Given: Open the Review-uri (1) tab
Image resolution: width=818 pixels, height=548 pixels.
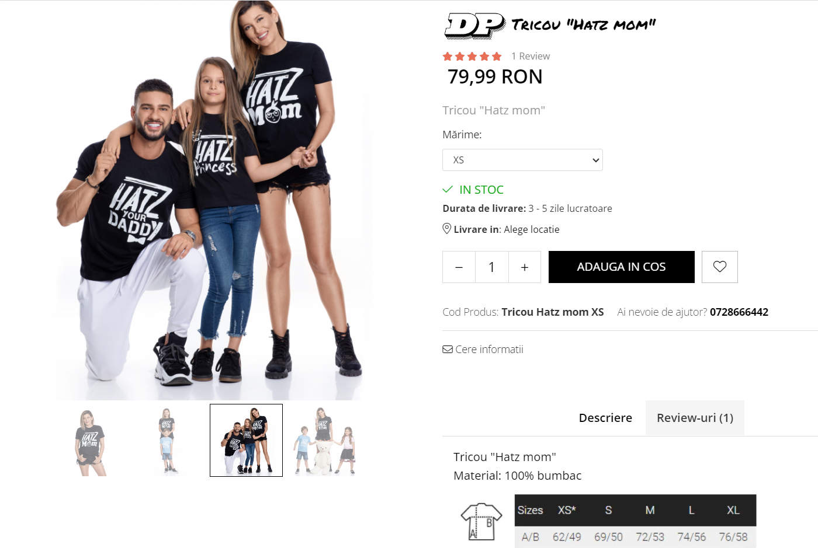Looking at the screenshot, I should [x=695, y=418].
